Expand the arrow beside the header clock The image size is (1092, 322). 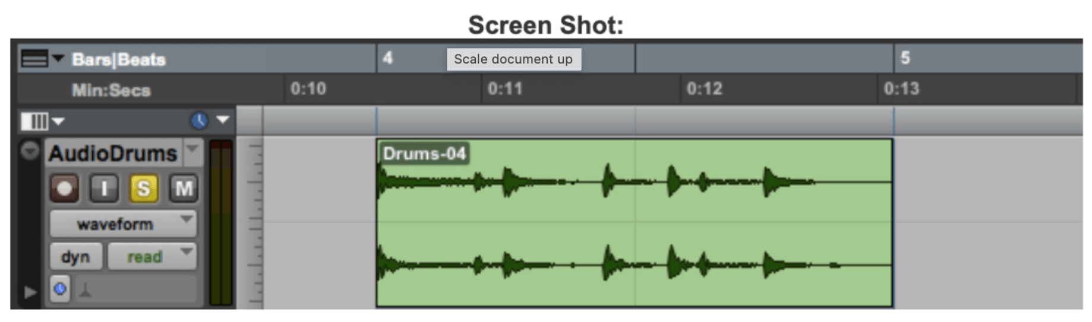point(223,120)
